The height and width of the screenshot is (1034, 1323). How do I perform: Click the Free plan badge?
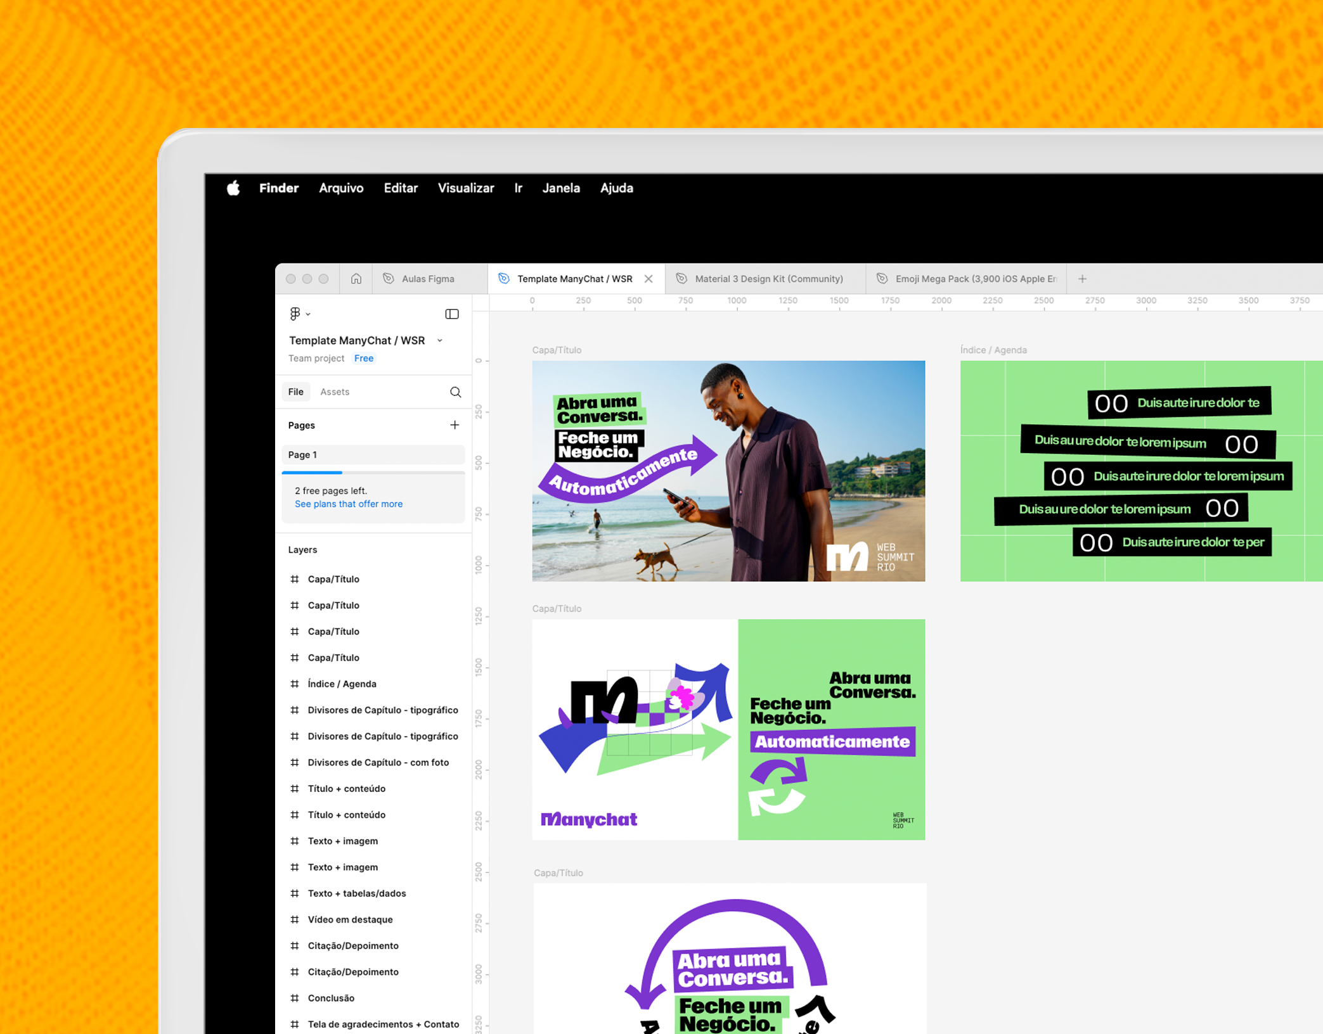pyautogui.click(x=364, y=359)
